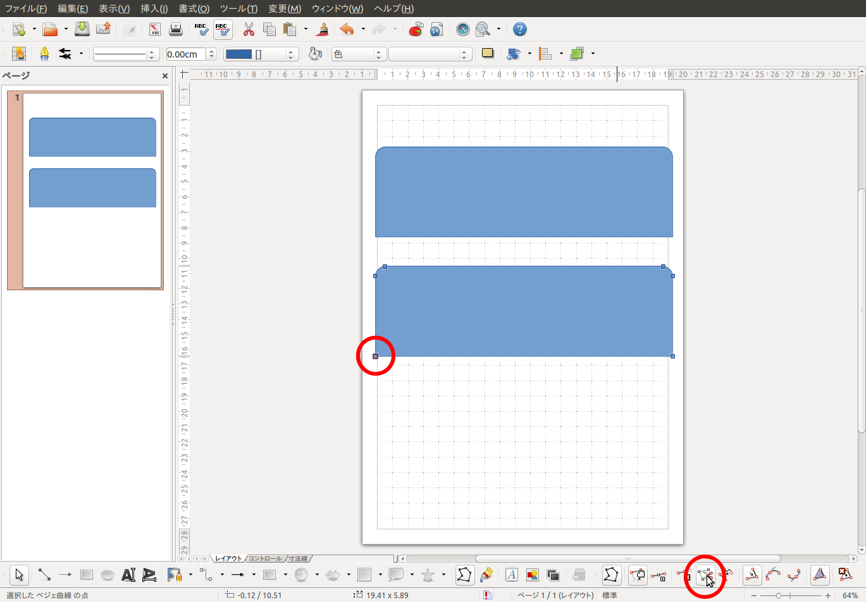Toggle the Select arrow tool
The width and height of the screenshot is (866, 602).
(x=19, y=575)
